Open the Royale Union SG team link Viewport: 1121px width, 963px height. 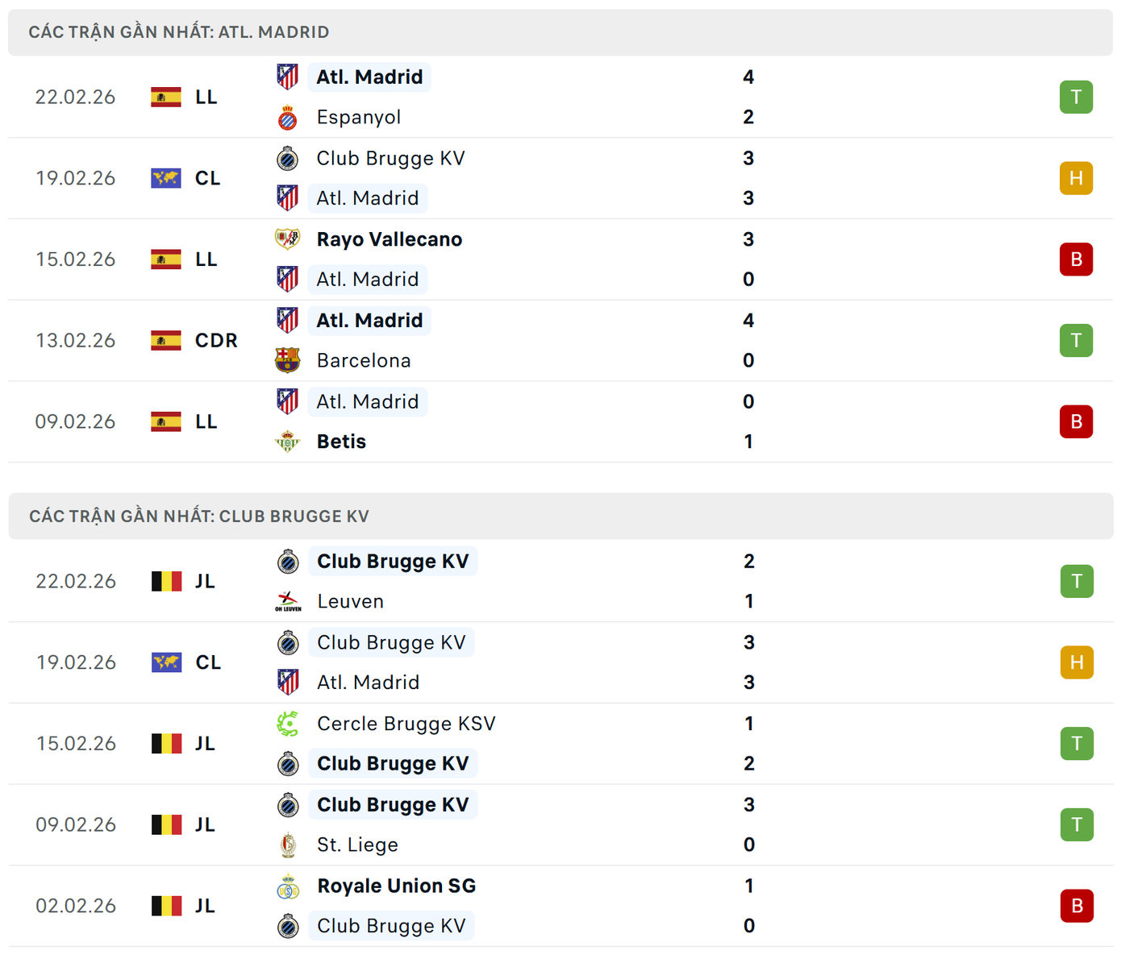pyautogui.click(x=397, y=886)
